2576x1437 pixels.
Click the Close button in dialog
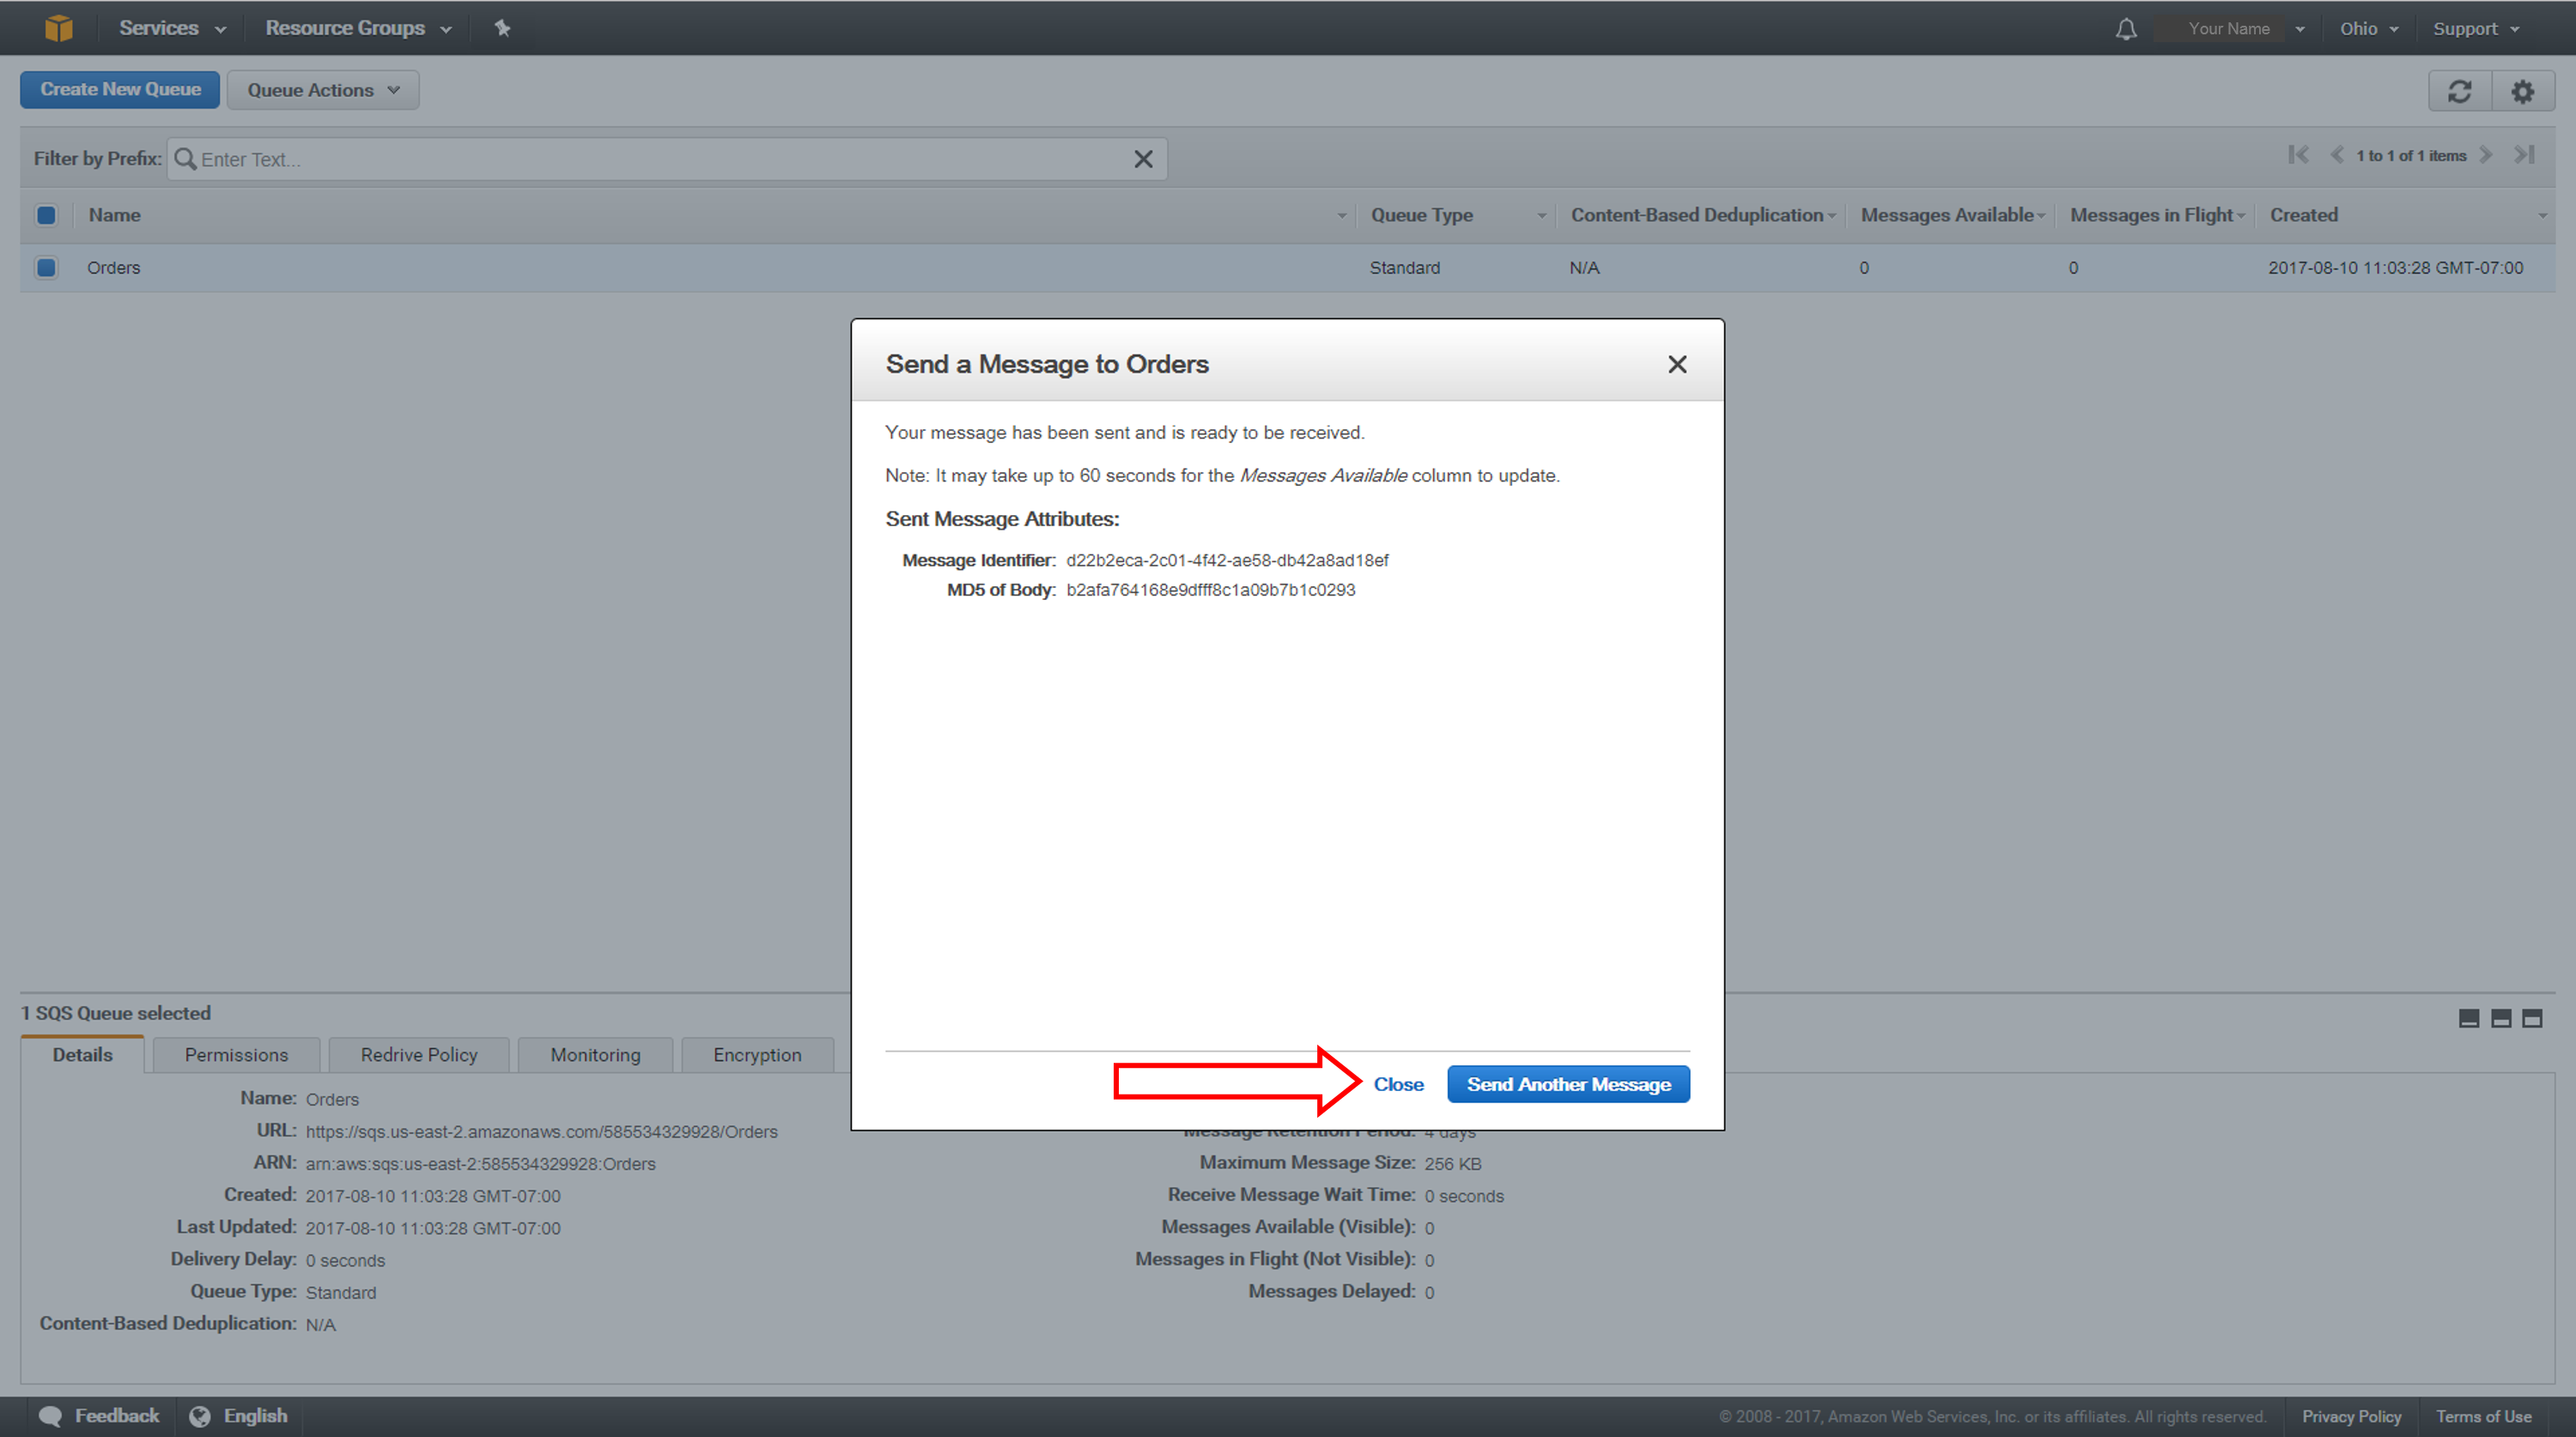1398,1085
